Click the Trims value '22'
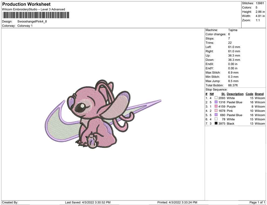Viewport: 267px width, 205px height. 230,43
